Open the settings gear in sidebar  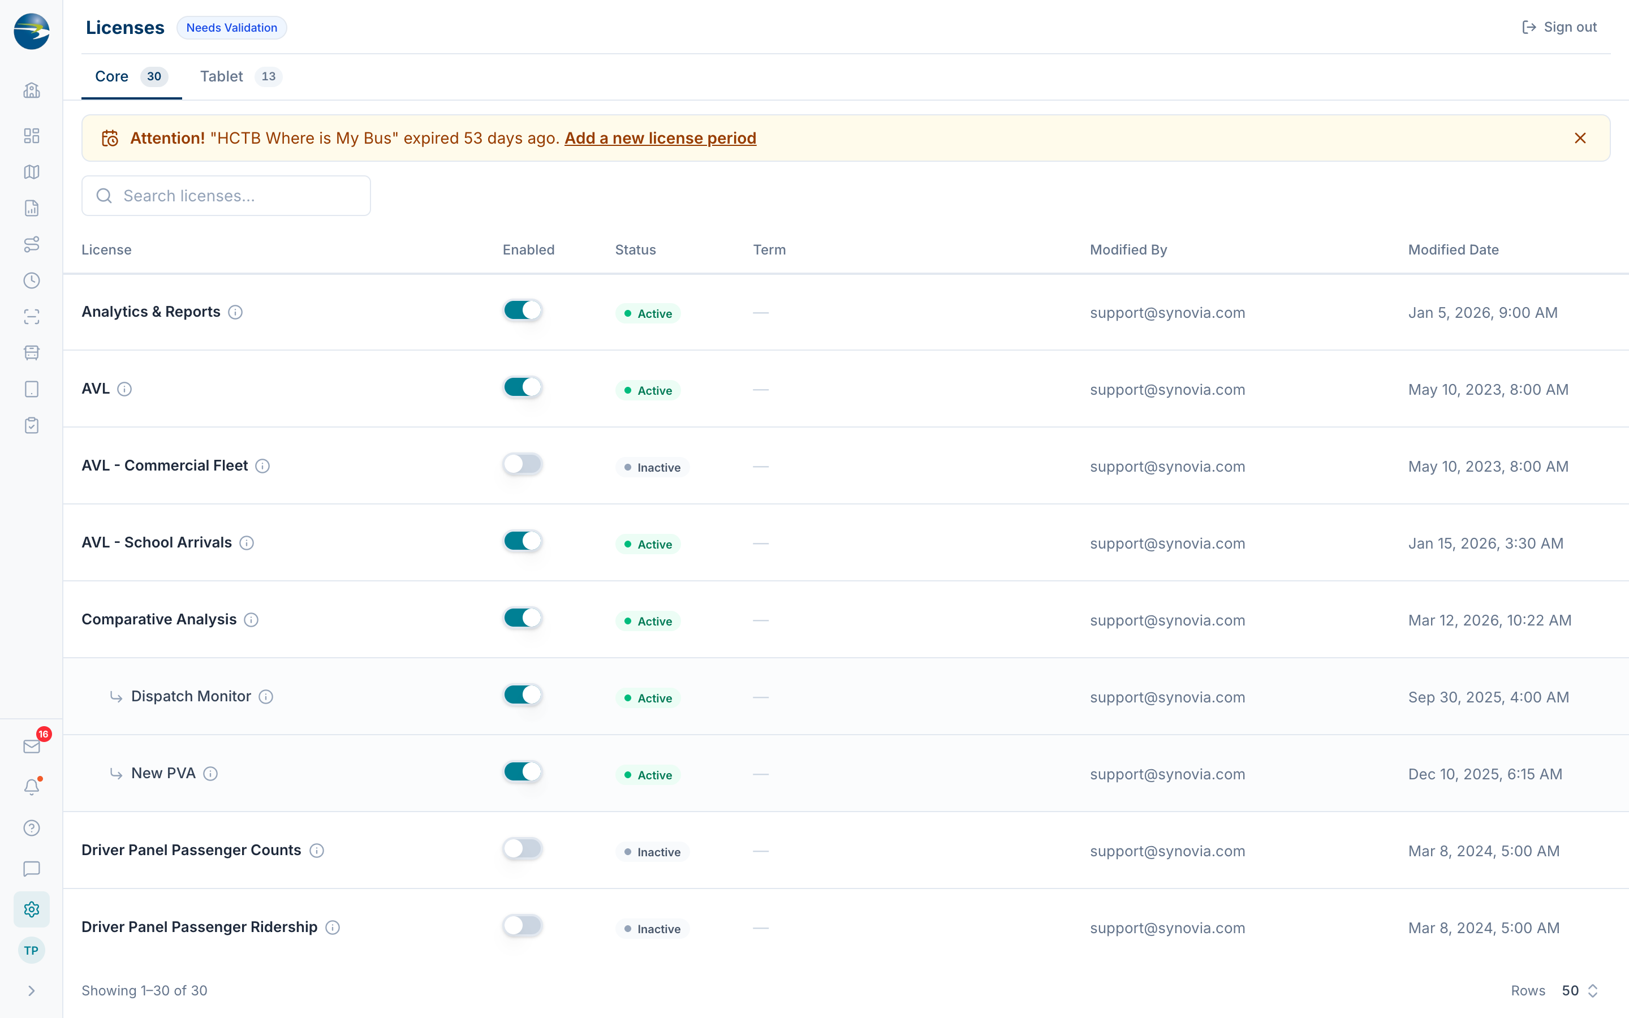[x=32, y=909]
